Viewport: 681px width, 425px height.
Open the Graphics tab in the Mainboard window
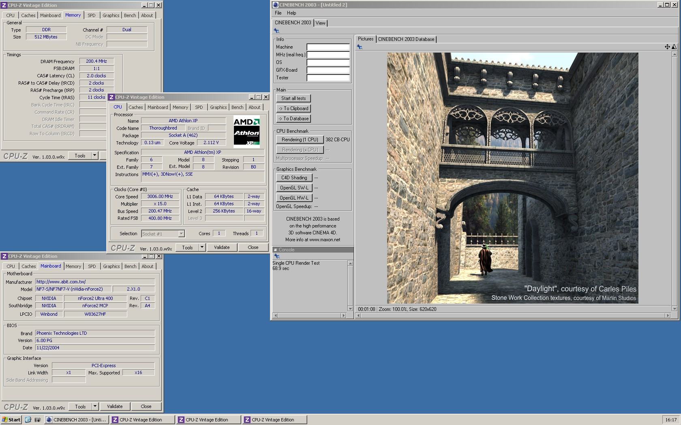(x=111, y=266)
